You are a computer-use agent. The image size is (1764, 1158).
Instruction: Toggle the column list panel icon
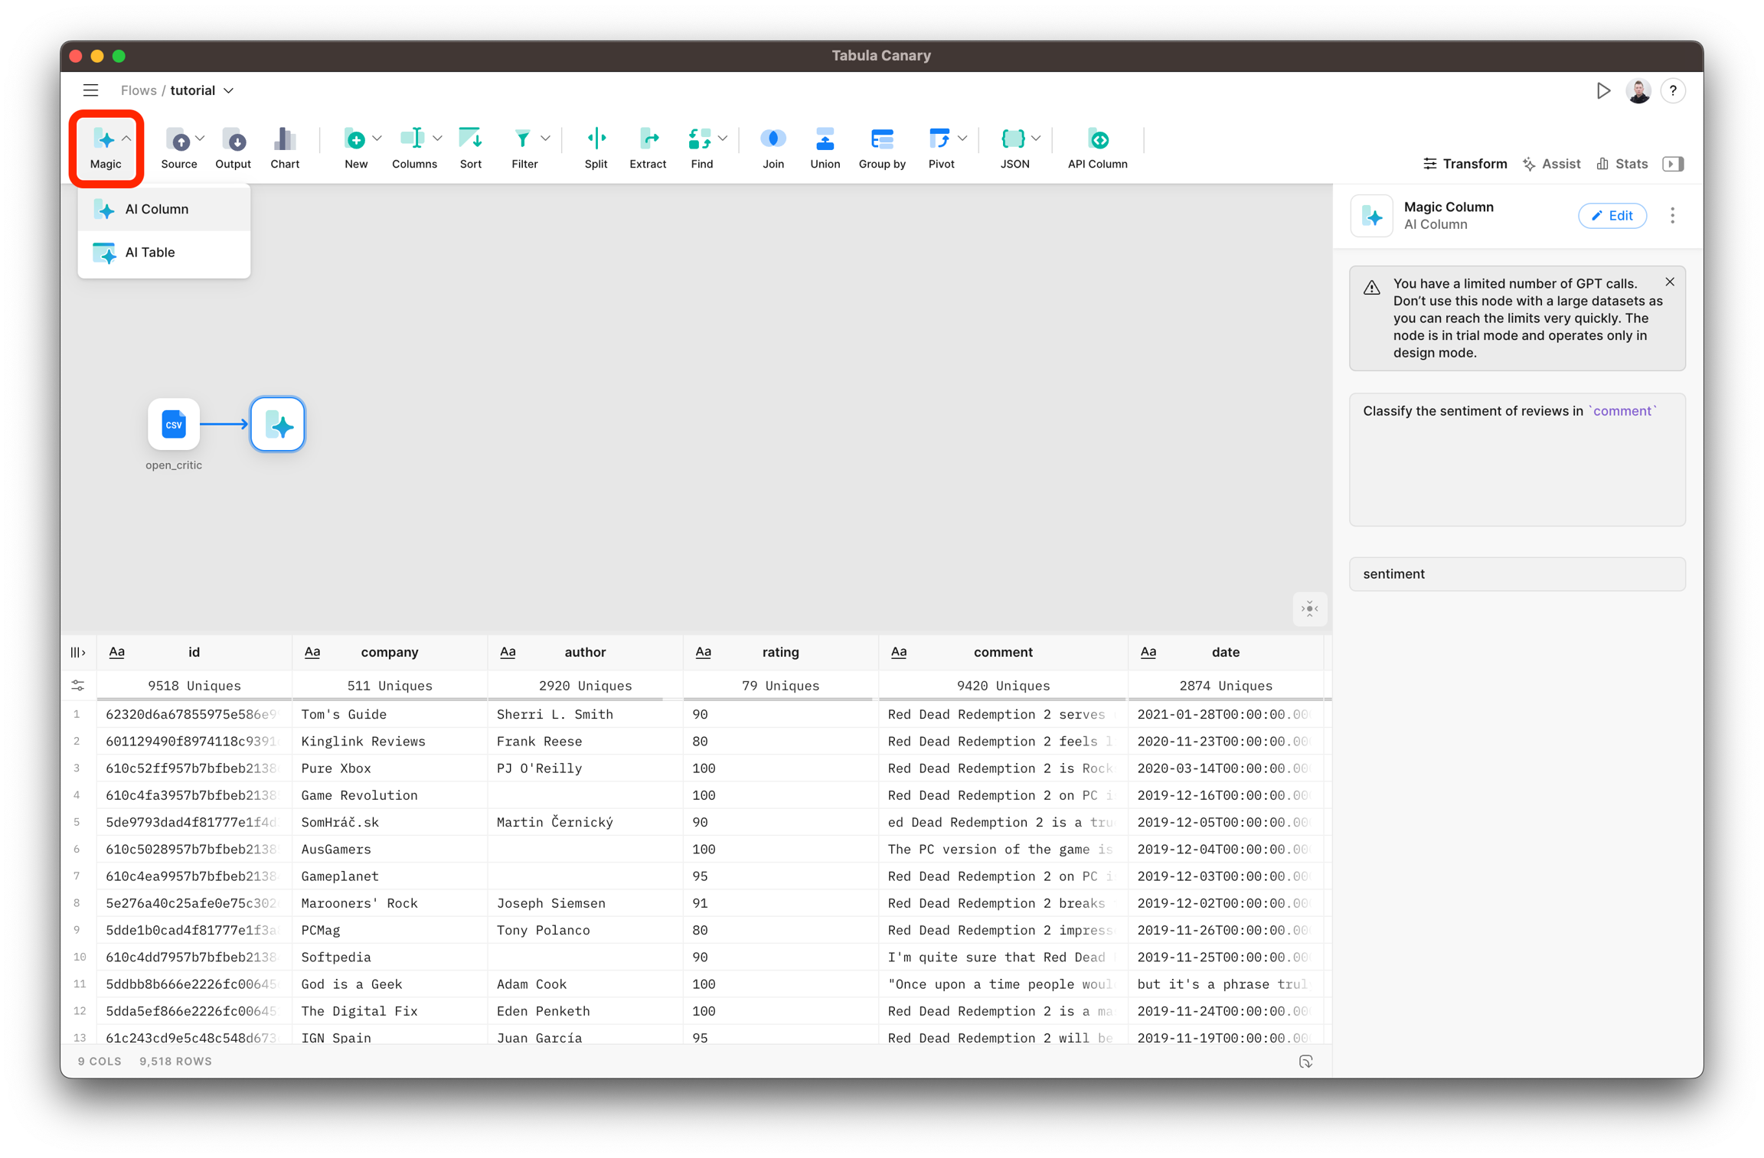[x=77, y=652]
